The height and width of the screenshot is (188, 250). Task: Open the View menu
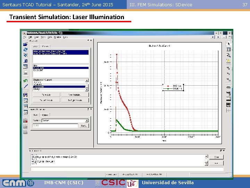[36, 37]
